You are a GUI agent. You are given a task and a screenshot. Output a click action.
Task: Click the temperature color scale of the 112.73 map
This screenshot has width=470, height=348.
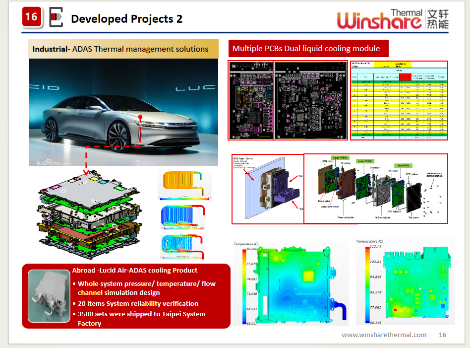coord(367,284)
